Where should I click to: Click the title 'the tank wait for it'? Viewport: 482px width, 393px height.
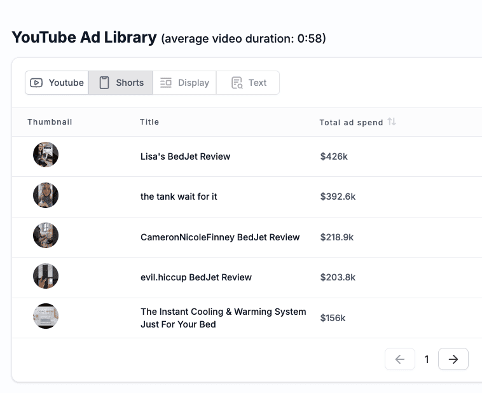pyautogui.click(x=179, y=197)
